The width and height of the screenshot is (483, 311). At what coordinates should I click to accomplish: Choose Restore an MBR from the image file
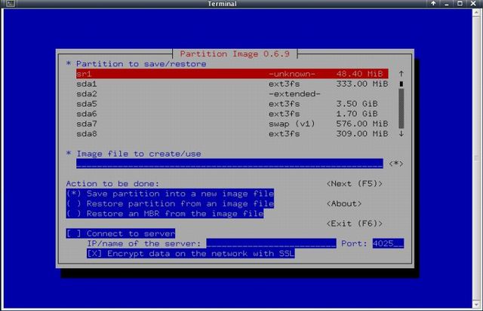[165, 214]
